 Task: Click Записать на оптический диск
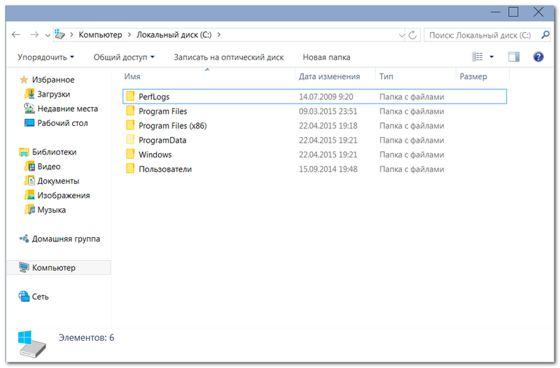point(228,57)
